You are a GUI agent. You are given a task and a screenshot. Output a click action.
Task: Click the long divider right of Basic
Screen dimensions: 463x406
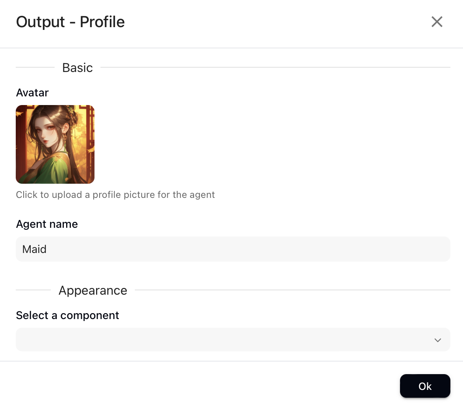276,67
